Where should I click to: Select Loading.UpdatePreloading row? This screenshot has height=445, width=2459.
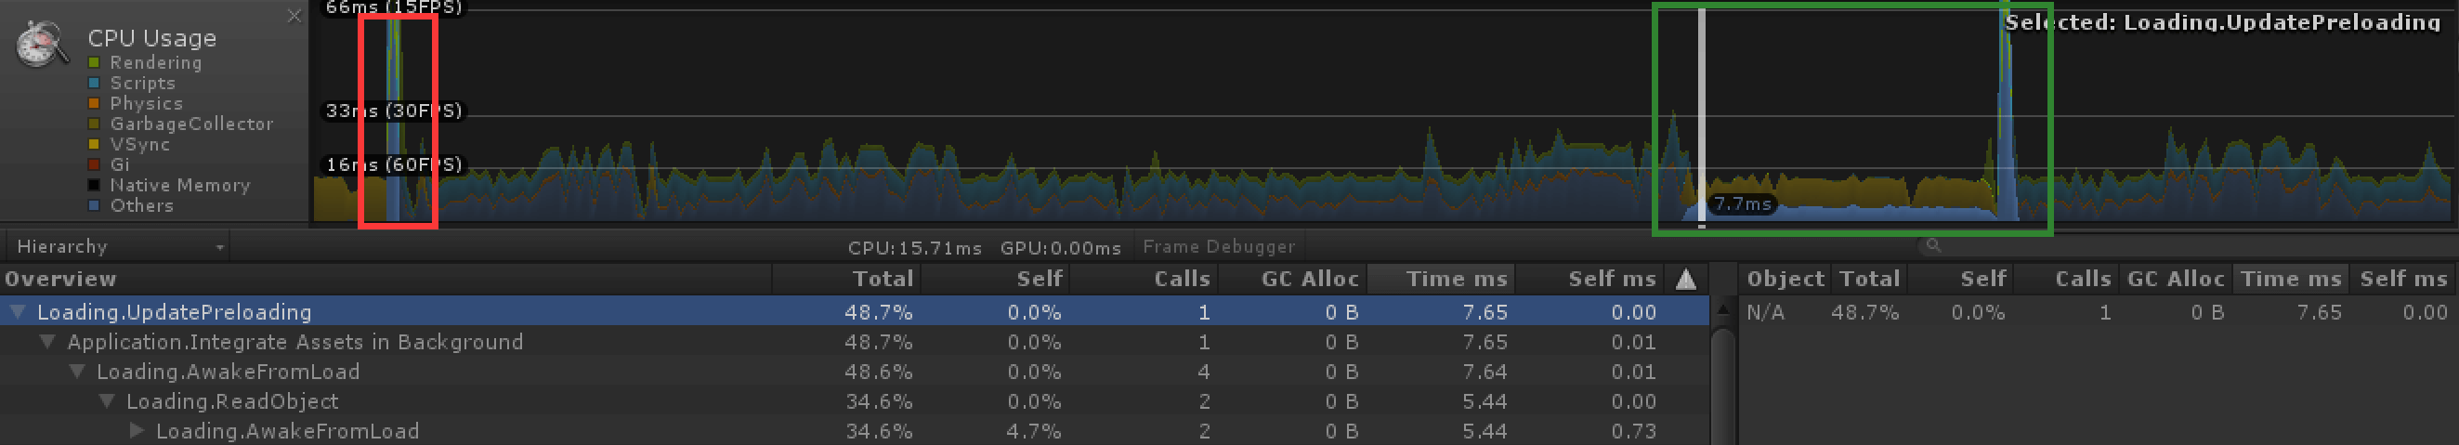point(855,312)
